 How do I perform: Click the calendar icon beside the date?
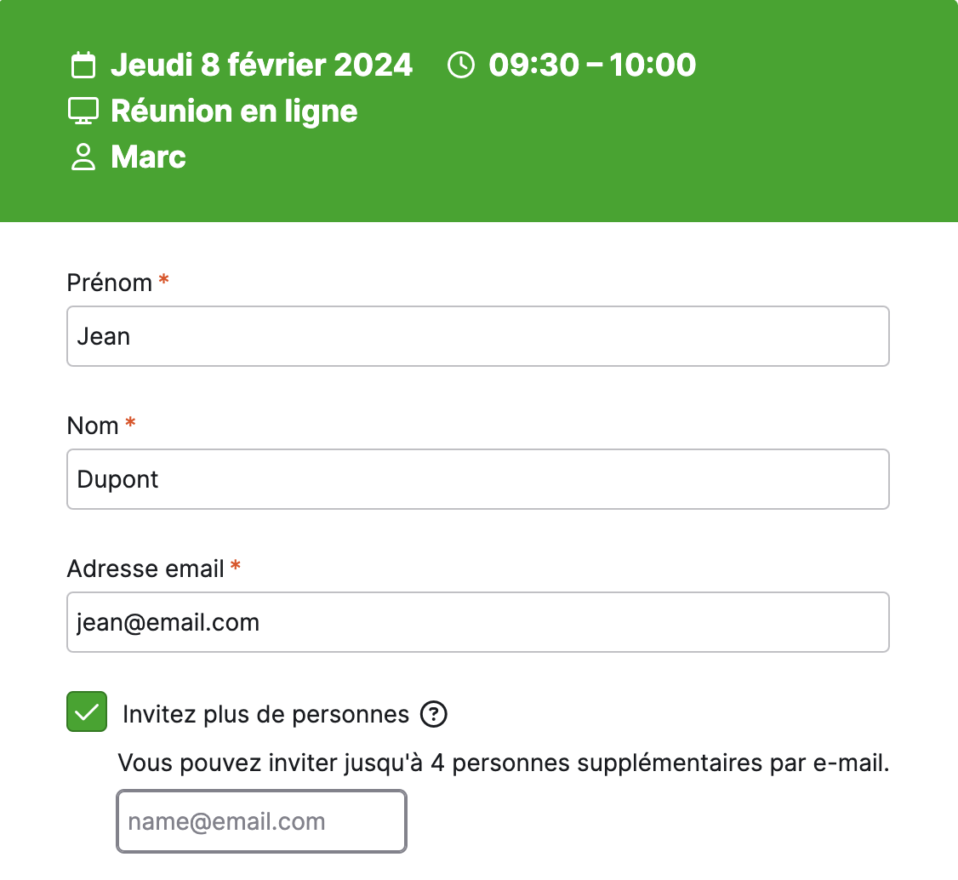pyautogui.click(x=83, y=65)
